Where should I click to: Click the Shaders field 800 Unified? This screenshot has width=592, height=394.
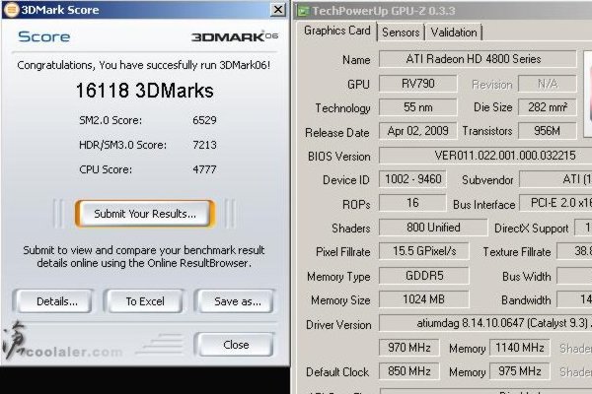[x=433, y=228]
